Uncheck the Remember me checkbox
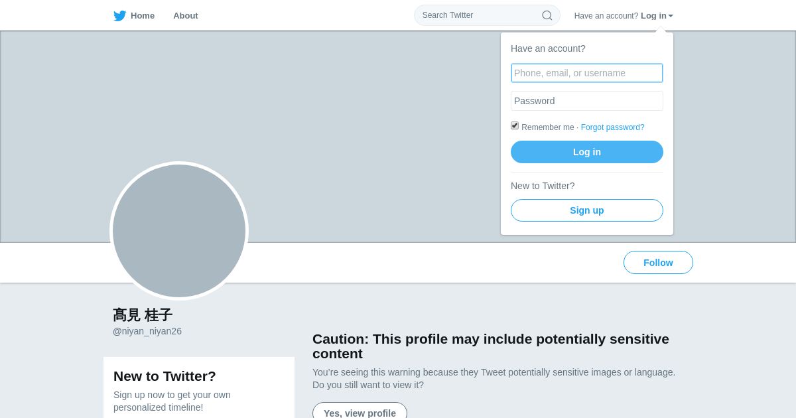796x418 pixels. [x=515, y=125]
